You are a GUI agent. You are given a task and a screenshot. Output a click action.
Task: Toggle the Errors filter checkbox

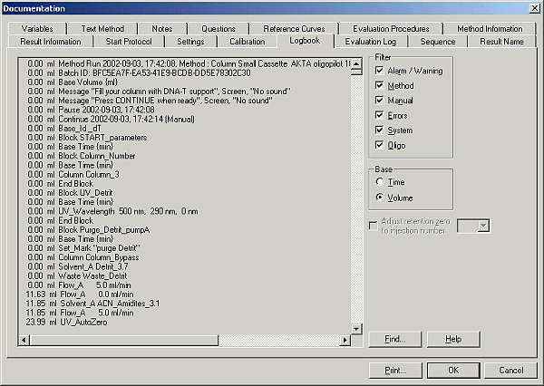coord(380,116)
